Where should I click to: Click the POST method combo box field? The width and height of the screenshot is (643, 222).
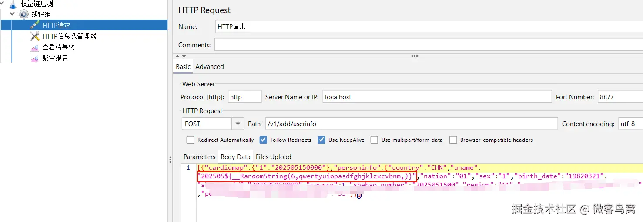[207, 124]
